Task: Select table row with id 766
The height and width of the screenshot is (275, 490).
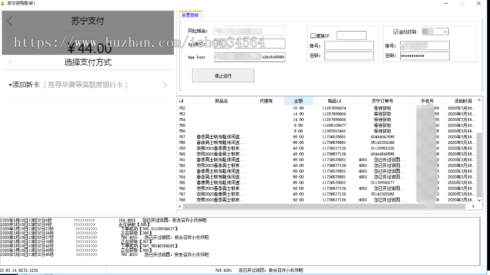Action: [x=327, y=188]
